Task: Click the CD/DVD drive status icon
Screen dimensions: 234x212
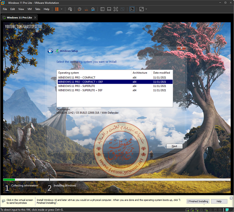Action: pos(192,210)
